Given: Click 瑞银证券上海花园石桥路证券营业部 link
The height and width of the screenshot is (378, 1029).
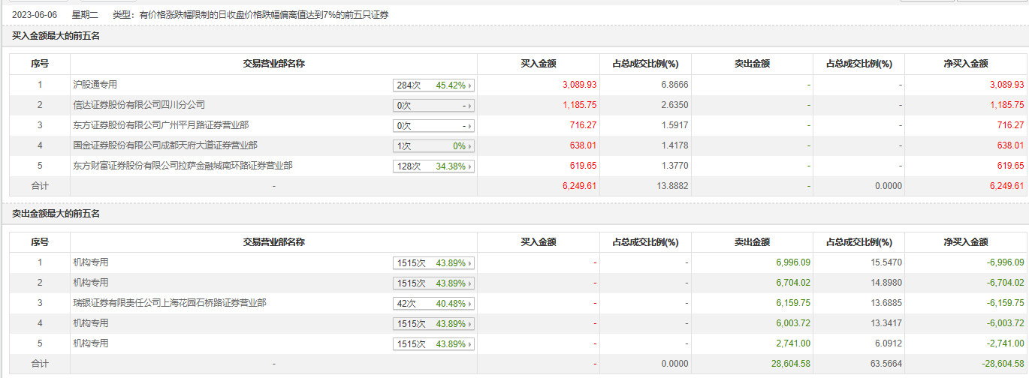Looking at the screenshot, I should (169, 303).
